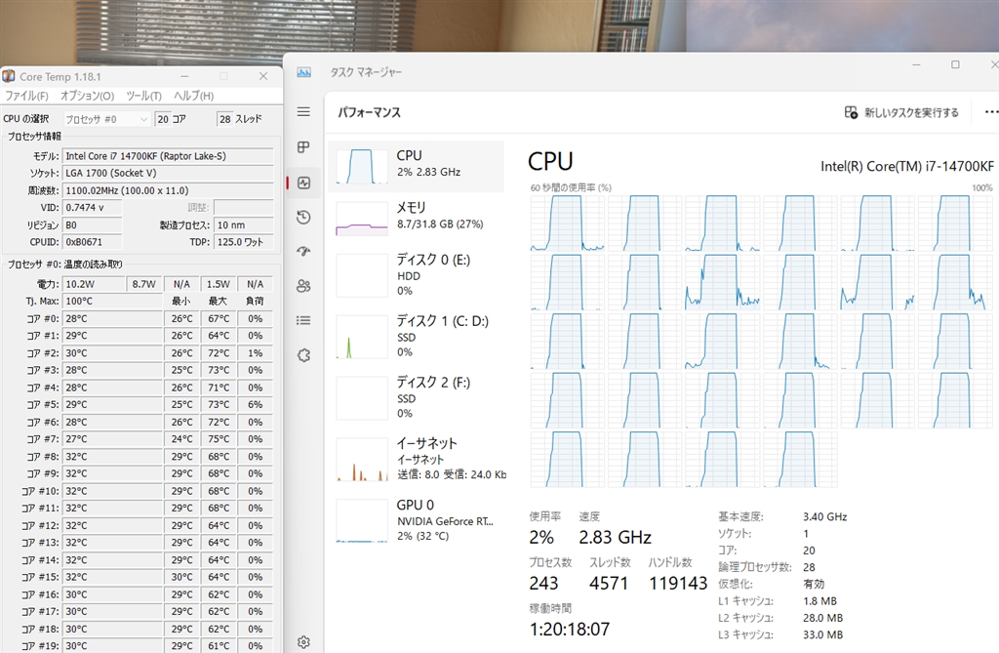Viewport: 999px width, 653px height.
Task: Open more options ellipsis in Task Manager
Action: (x=991, y=111)
